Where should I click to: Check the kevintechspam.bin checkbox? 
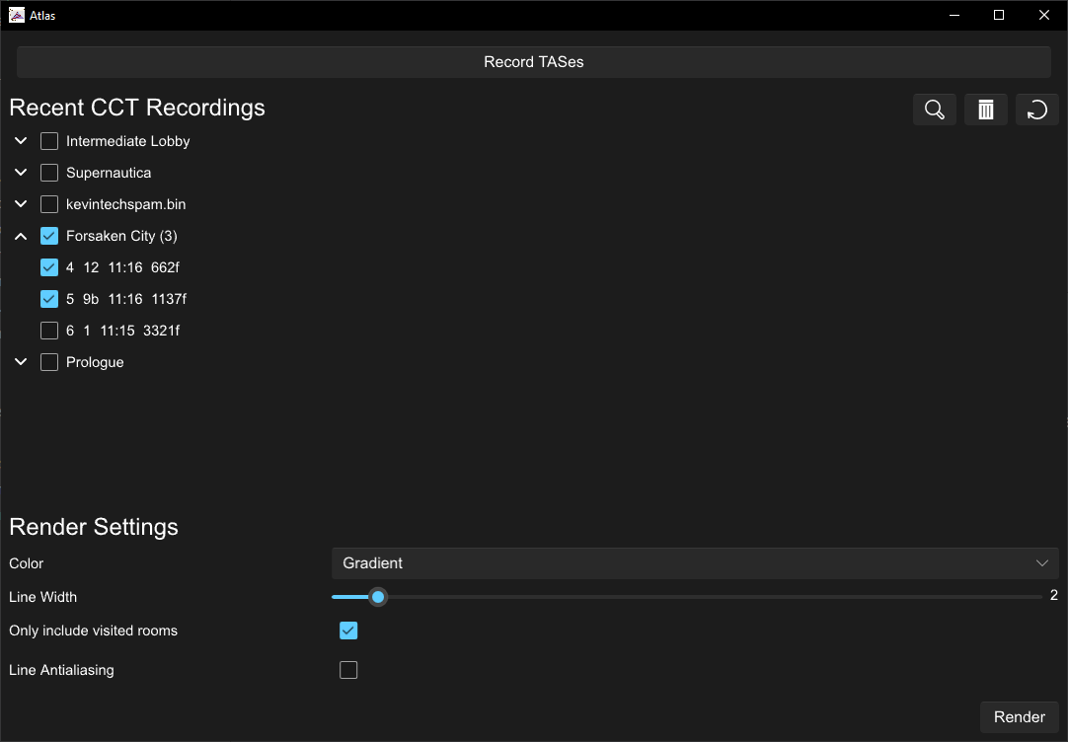click(49, 204)
